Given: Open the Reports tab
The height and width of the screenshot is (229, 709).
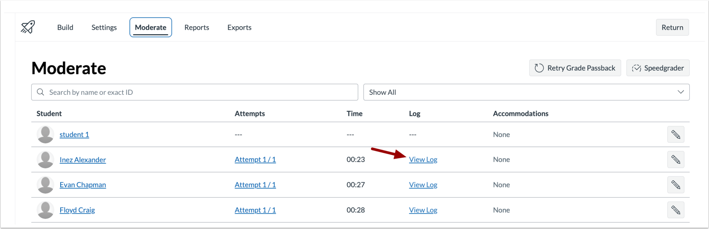Looking at the screenshot, I should [197, 27].
